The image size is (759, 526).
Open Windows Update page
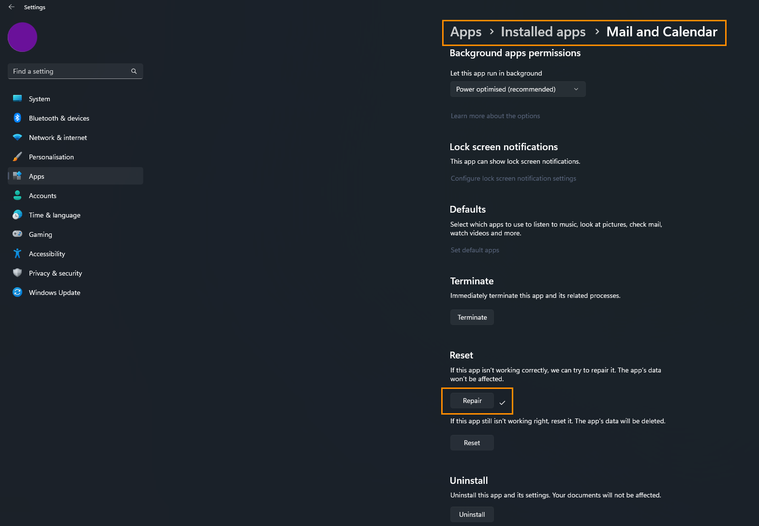[x=75, y=293]
